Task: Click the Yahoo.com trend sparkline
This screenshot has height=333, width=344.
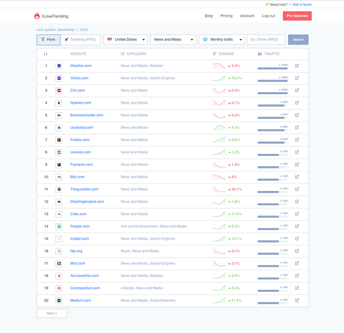Action: [219, 78]
